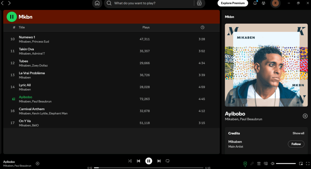311x169 pixels.
Task: Open the Mkbn album cover art
Action: 266,65
